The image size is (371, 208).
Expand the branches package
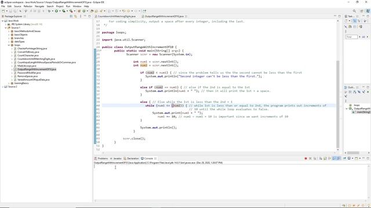click(9, 38)
